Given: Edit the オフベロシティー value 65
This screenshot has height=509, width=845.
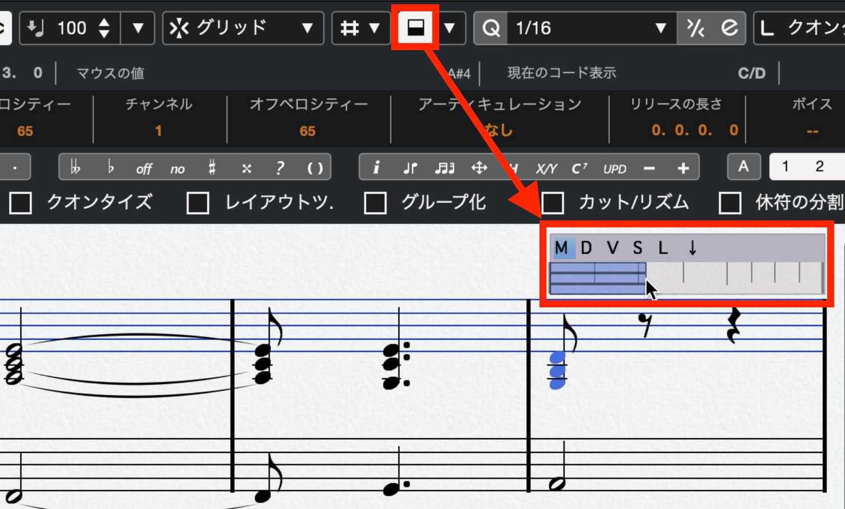Looking at the screenshot, I should [307, 131].
